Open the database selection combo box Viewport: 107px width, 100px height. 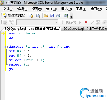pos(37,22)
